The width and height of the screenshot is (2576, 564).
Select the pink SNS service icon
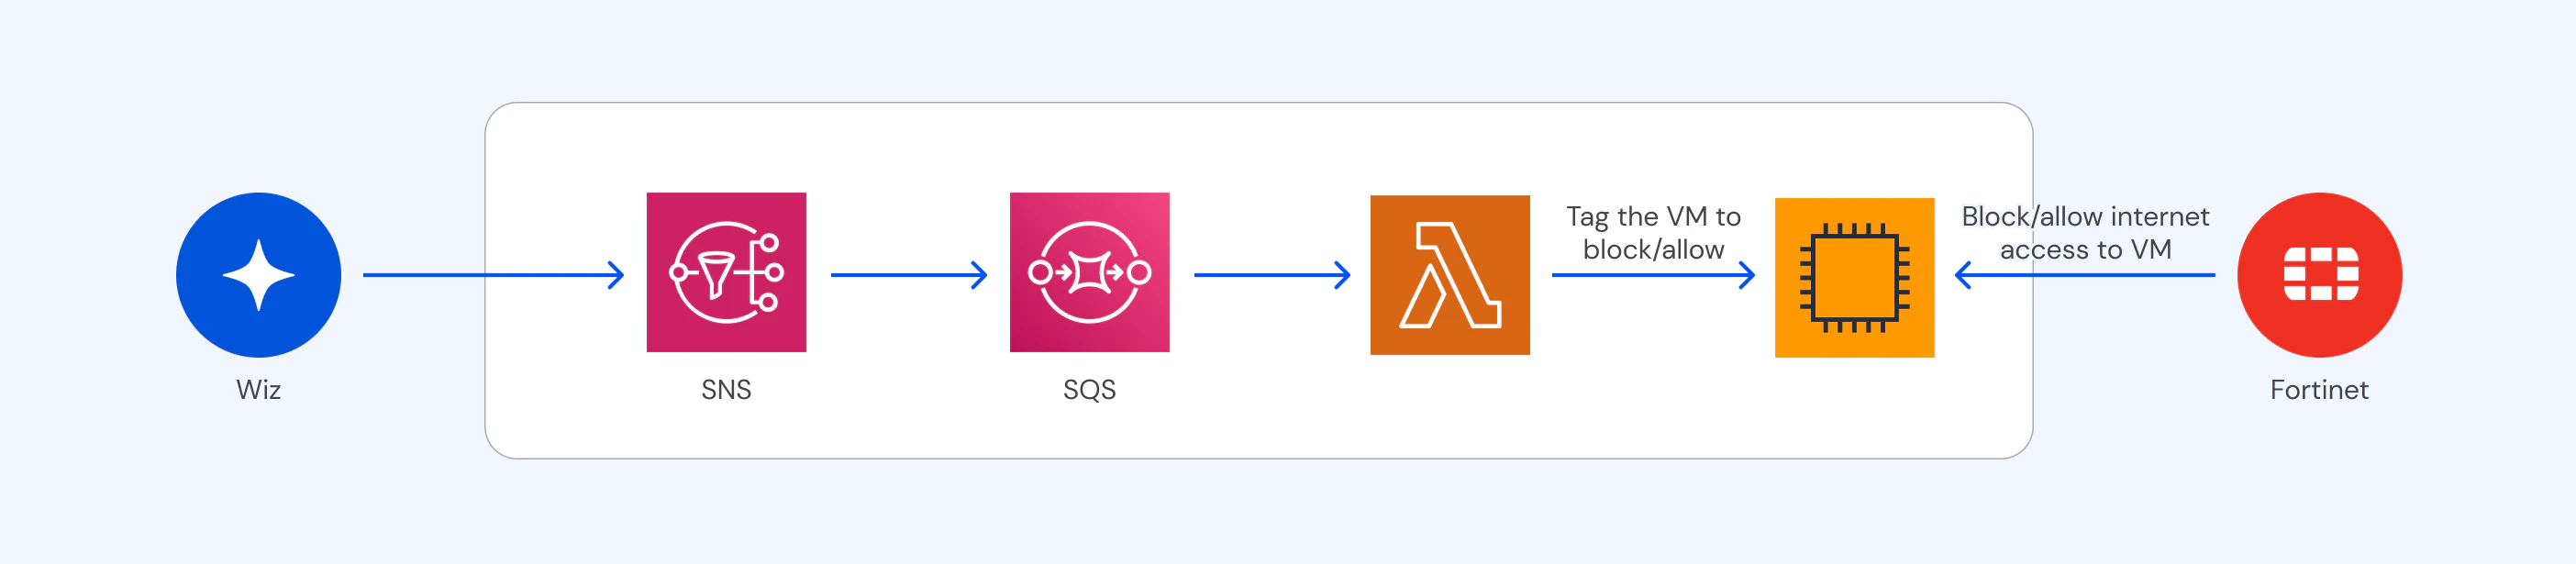point(726,272)
